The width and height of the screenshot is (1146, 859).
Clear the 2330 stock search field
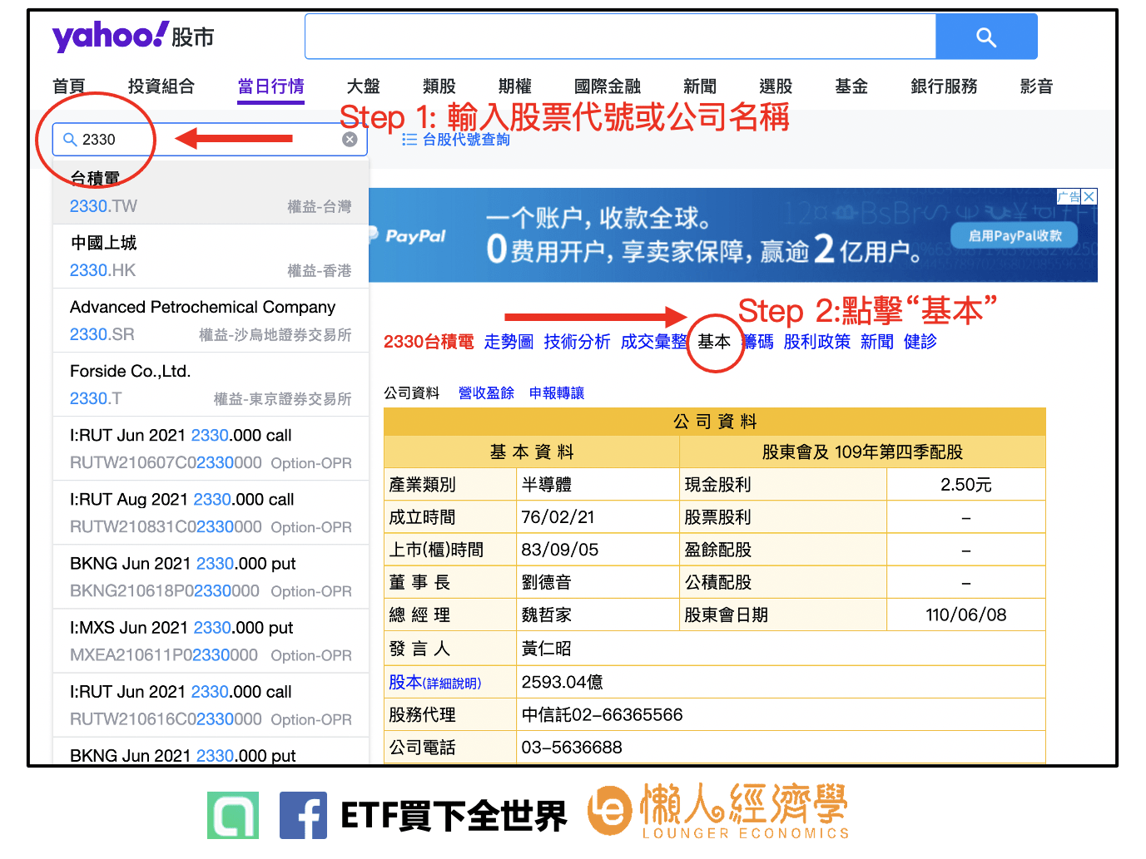tap(350, 140)
